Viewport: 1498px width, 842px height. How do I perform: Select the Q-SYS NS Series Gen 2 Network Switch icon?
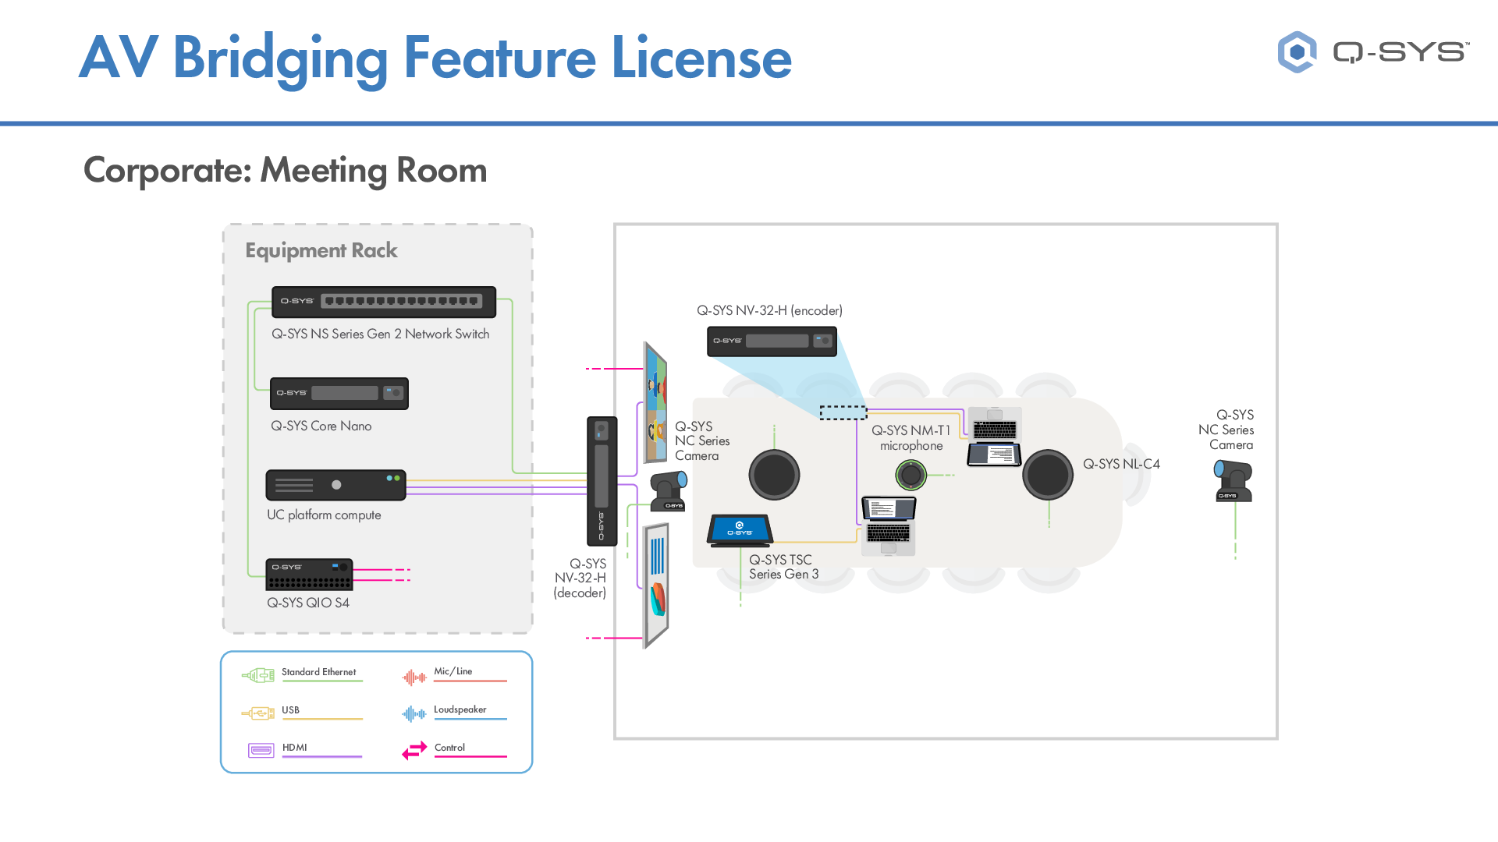pyautogui.click(x=384, y=302)
